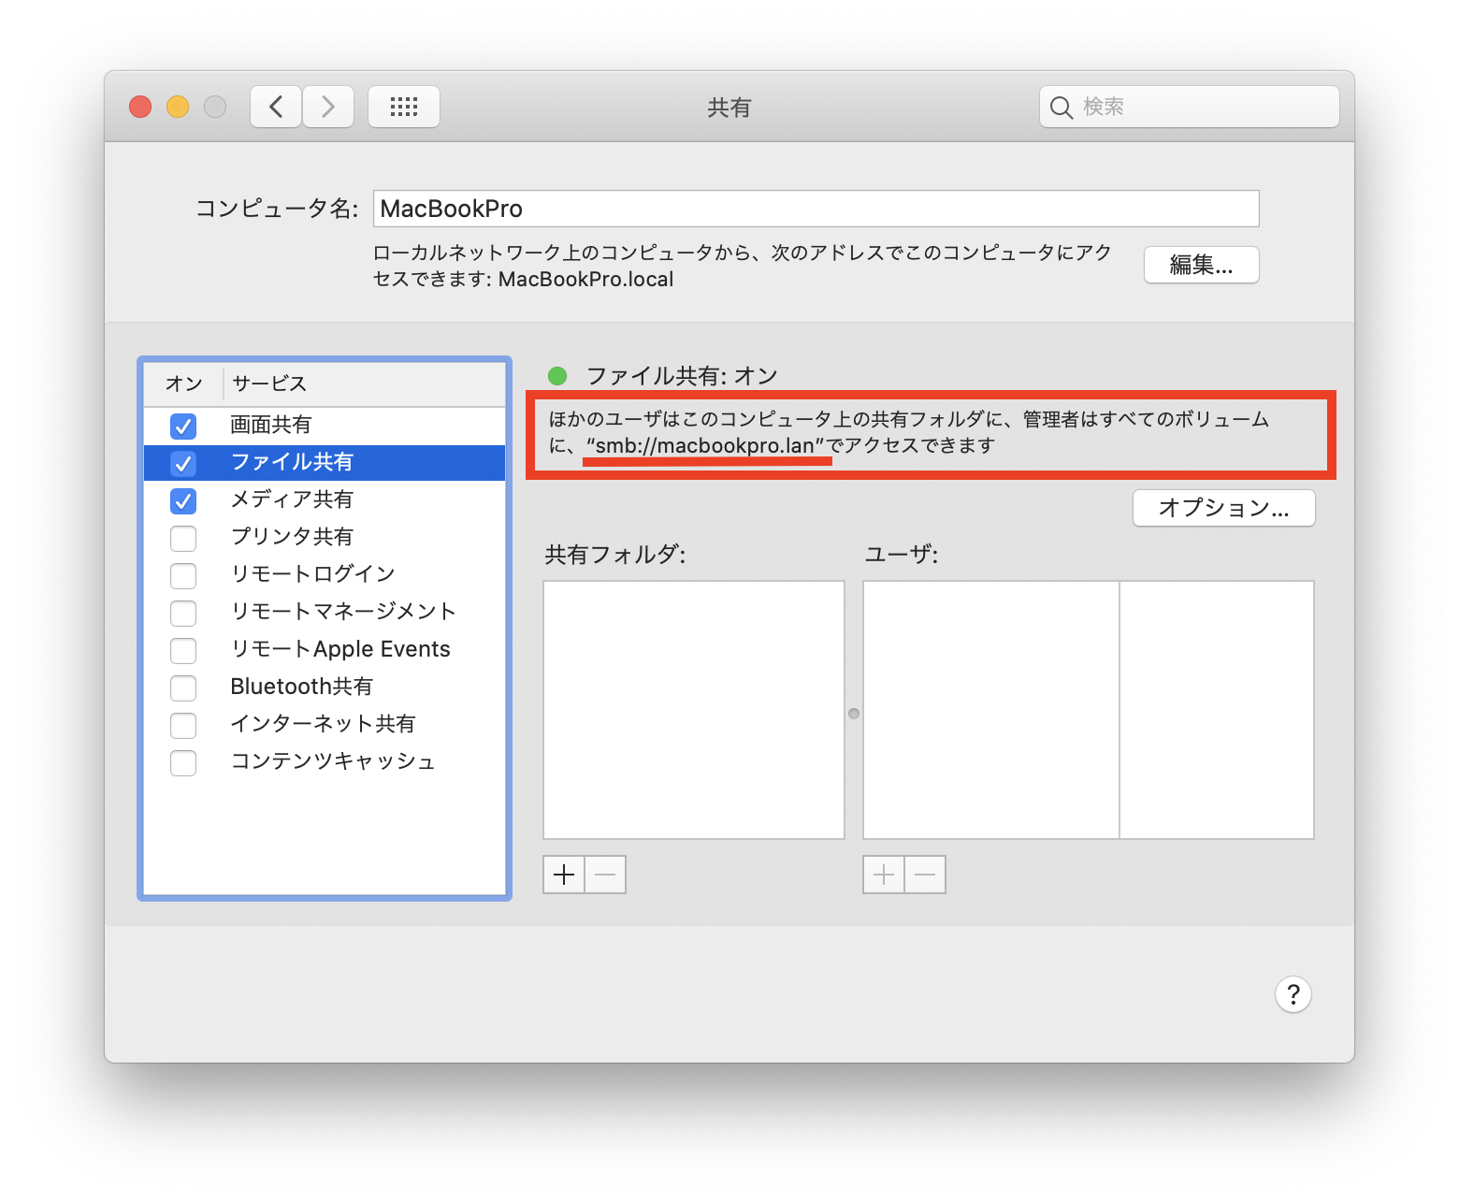Select the Bluetooth共有 service row

(325, 687)
